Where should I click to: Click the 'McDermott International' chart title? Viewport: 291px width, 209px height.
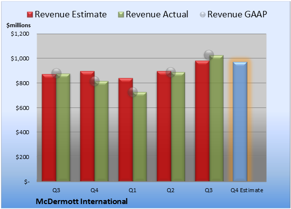point(82,202)
